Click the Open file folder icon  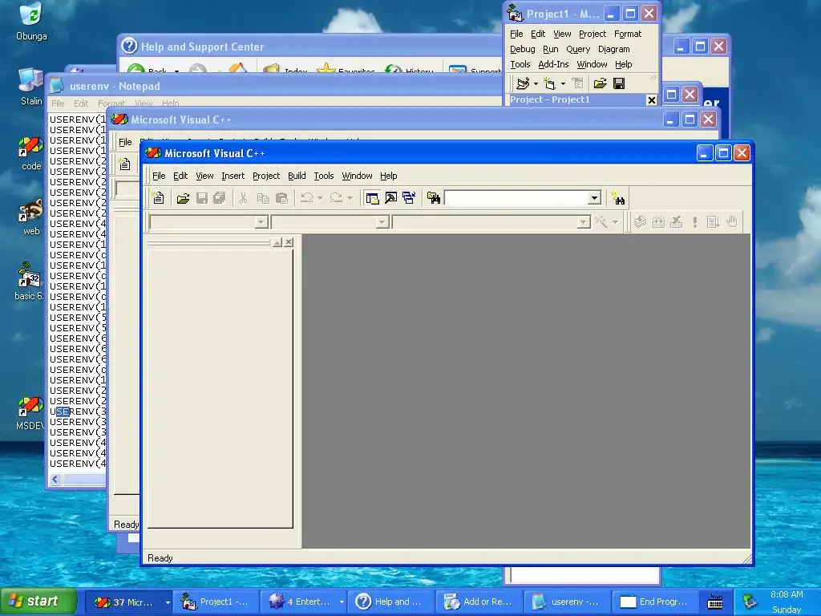(183, 198)
